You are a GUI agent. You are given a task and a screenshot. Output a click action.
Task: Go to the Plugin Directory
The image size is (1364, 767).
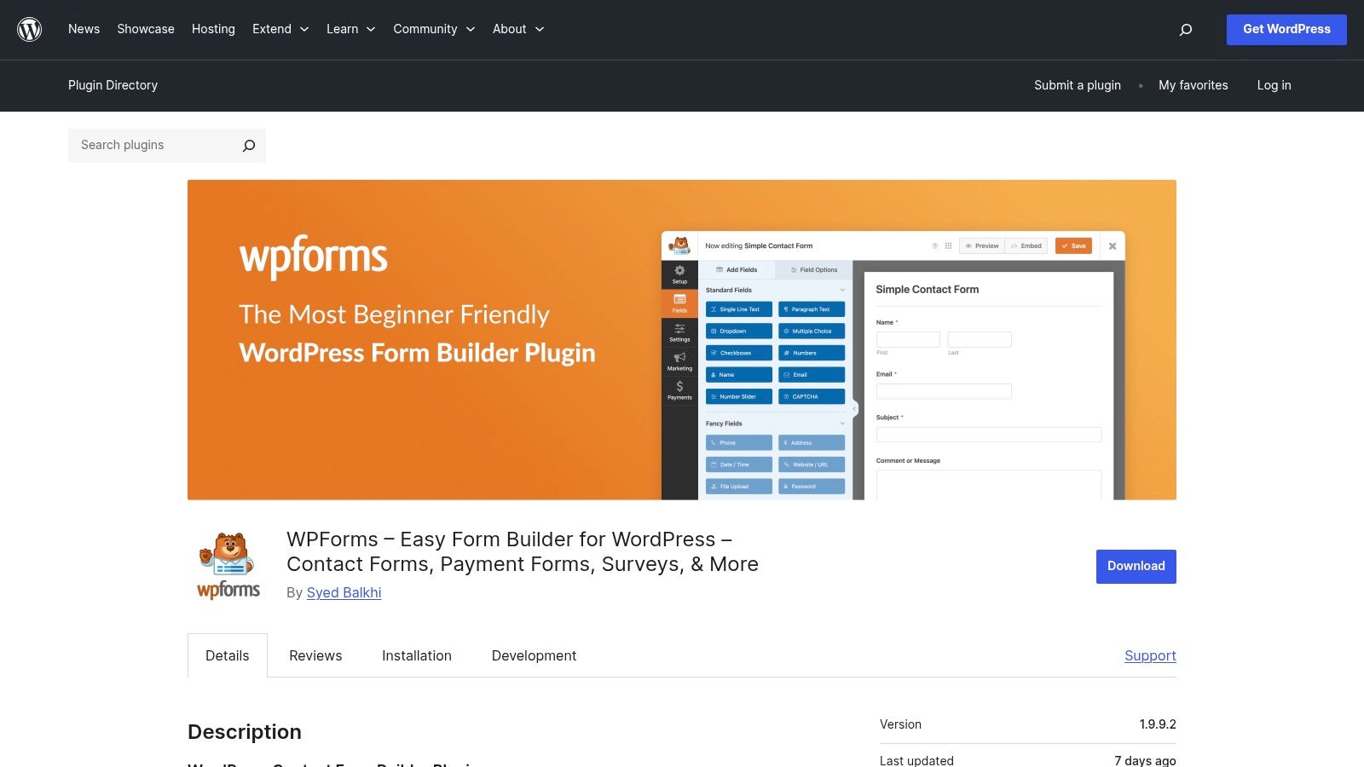(x=113, y=85)
